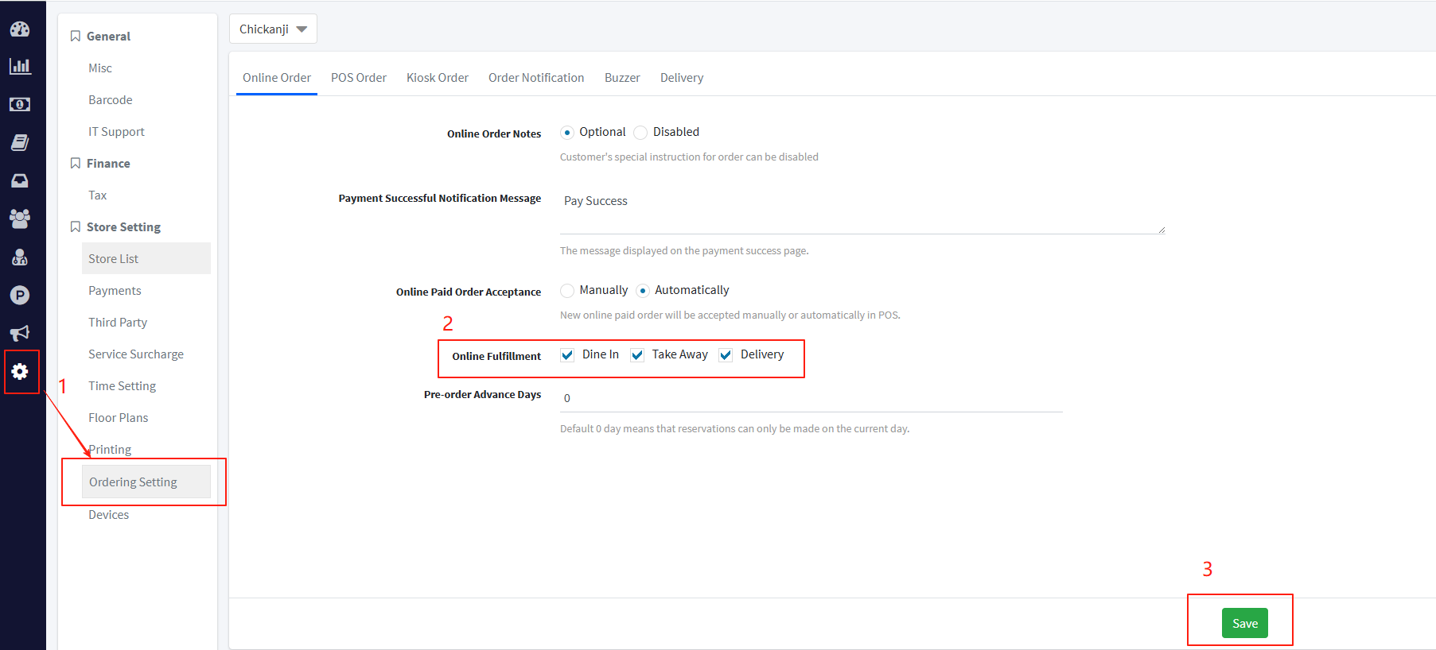This screenshot has width=1436, height=650.
Task: Click the Store Setting bookmark icon
Action: point(76,226)
